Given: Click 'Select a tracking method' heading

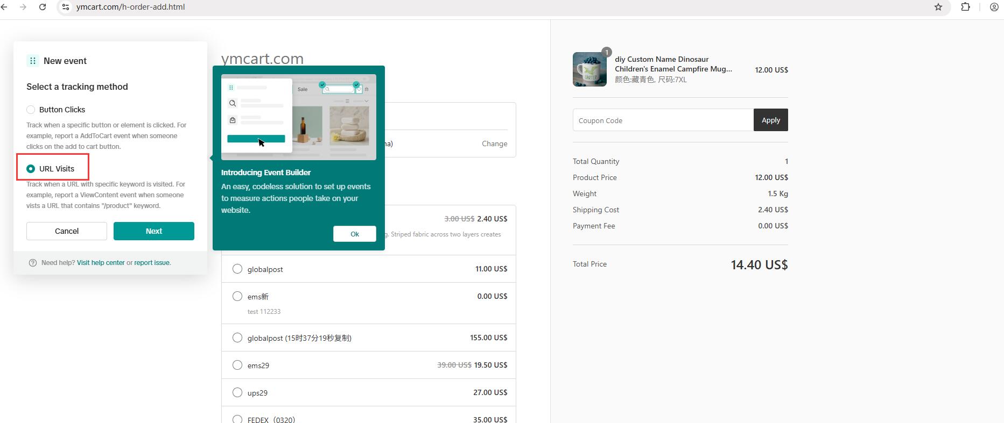Looking at the screenshot, I should pyautogui.click(x=77, y=87).
